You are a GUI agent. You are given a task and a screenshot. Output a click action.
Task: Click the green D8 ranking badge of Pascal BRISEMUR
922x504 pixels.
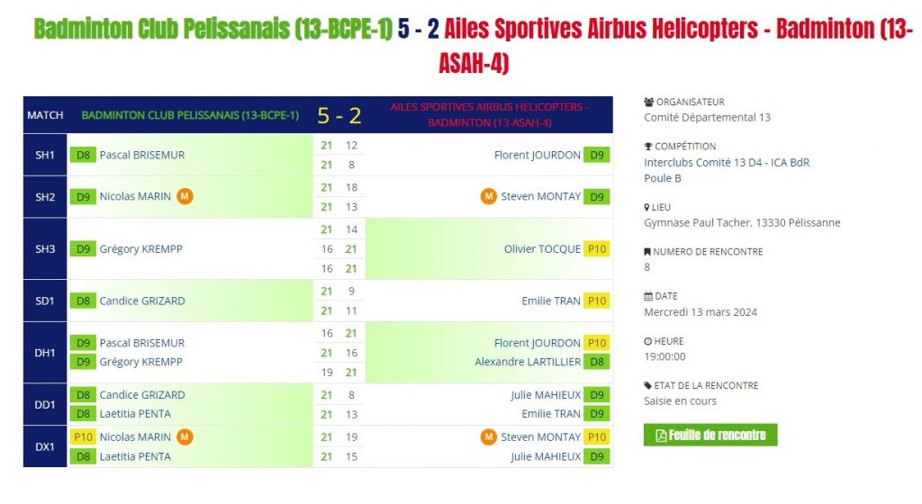coord(83,155)
